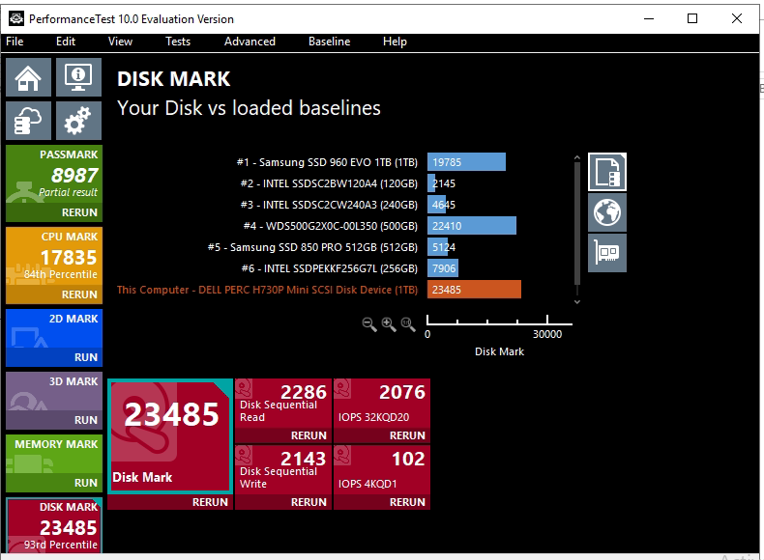
Task: Click the INTEL SSDSC2CW240A3 4645 bar
Action: pos(436,205)
